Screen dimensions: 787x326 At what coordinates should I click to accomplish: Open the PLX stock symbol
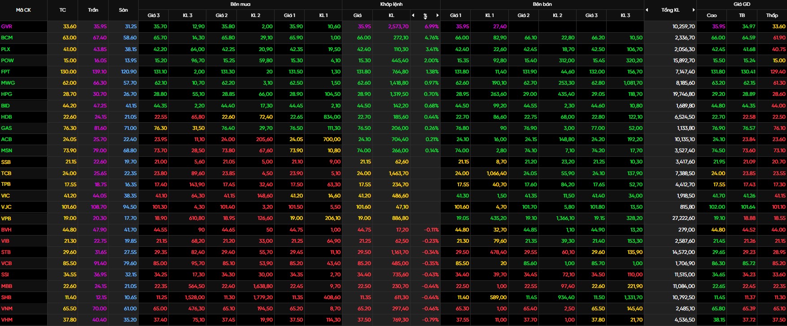[6, 49]
